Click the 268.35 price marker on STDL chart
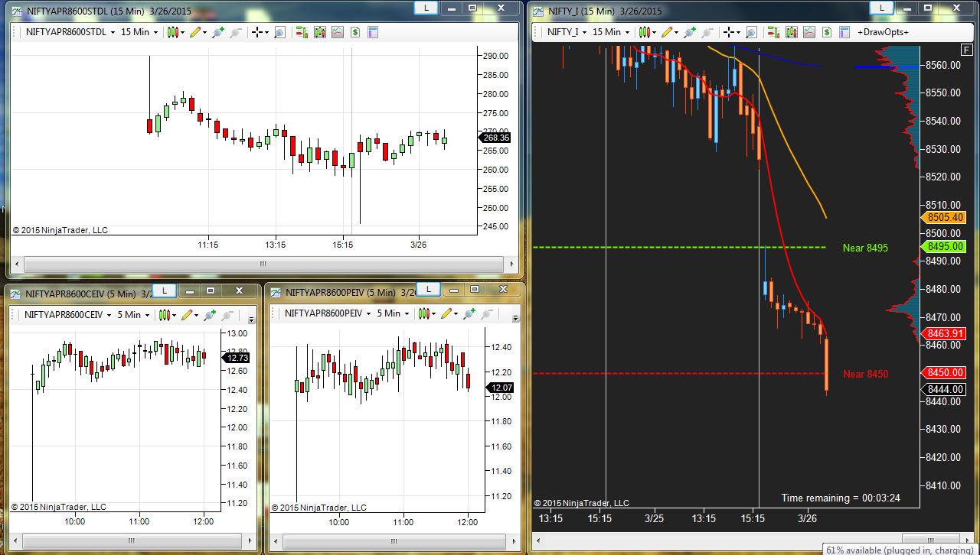This screenshot has width=980, height=555. [x=495, y=138]
